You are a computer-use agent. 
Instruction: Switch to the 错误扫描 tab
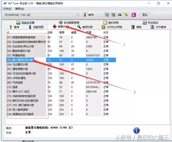tap(85, 27)
